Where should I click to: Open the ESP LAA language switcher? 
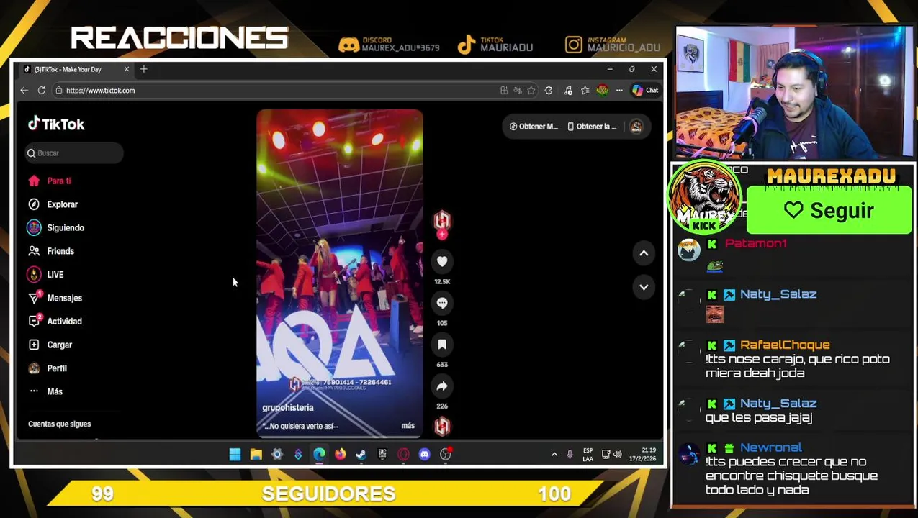point(588,455)
